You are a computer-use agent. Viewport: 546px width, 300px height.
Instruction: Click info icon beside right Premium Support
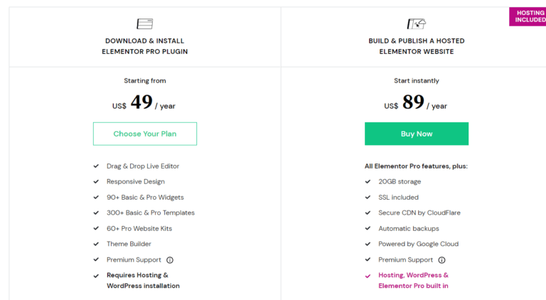coord(441,260)
